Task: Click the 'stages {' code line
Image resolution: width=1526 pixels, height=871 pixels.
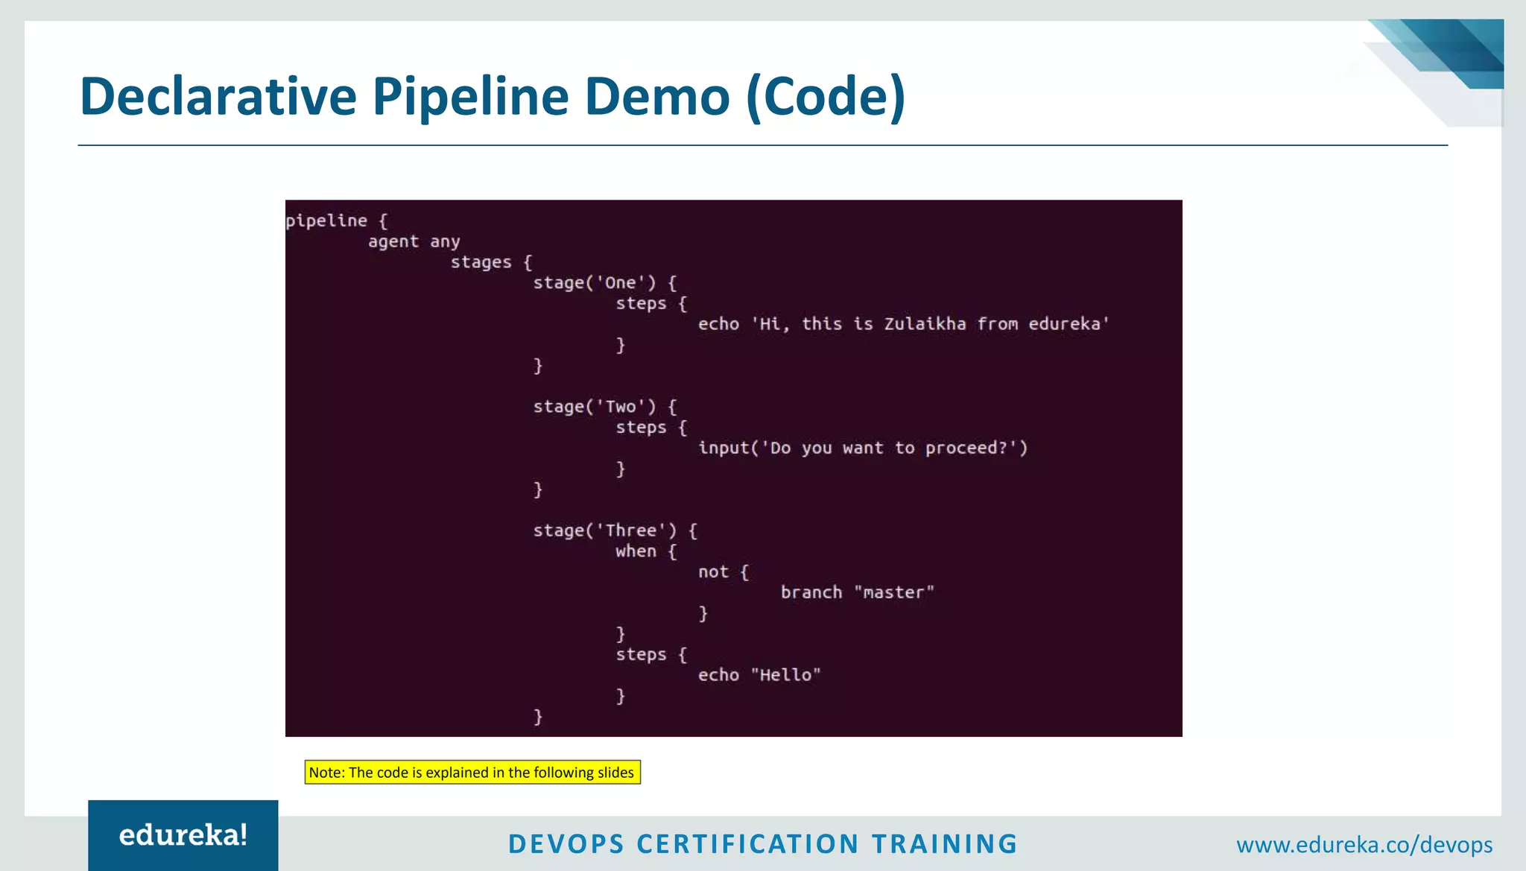Action: [x=491, y=262]
